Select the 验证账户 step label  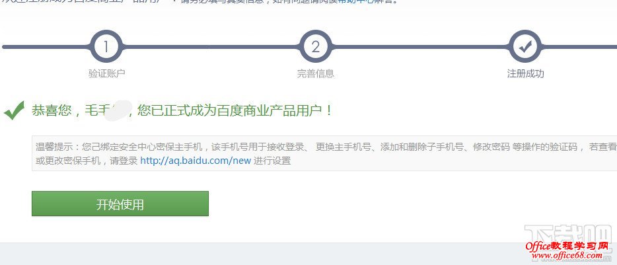(106, 73)
